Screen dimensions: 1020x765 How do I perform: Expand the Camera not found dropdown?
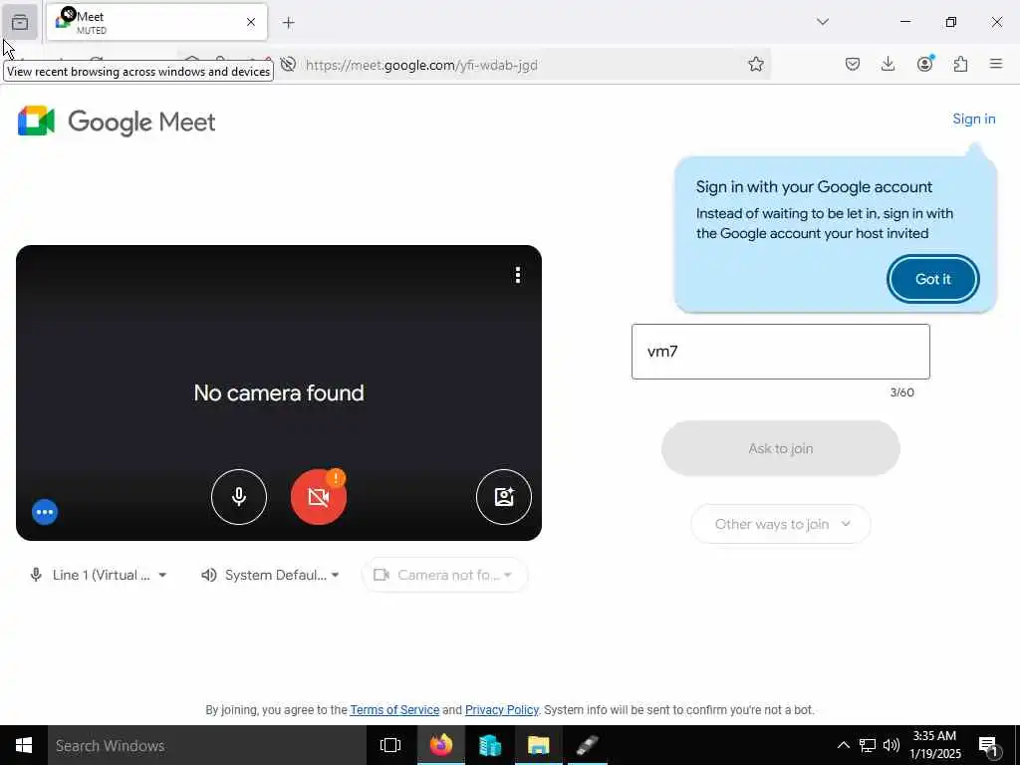point(444,575)
